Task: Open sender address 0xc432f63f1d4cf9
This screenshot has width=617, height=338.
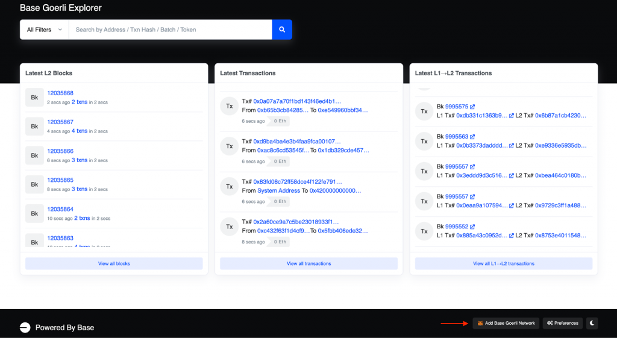Action: click(283, 231)
